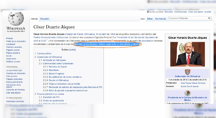The image size is (216, 118).
Task: Click 'Crear una cuenta' link
Action: (x=196, y=12)
